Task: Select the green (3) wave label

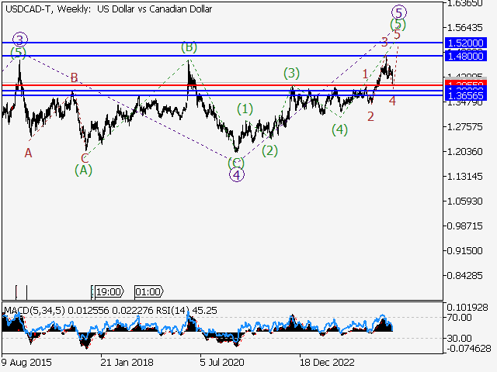Action: tap(291, 74)
